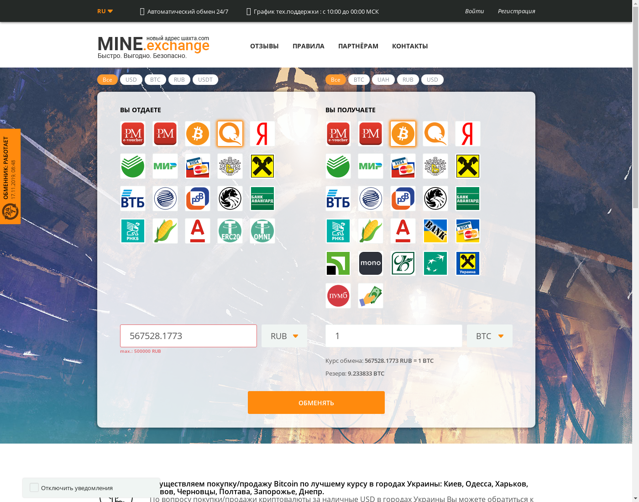The height and width of the screenshot is (502, 639).
Task: Select QIWI in the receive column
Action: [x=435, y=134]
